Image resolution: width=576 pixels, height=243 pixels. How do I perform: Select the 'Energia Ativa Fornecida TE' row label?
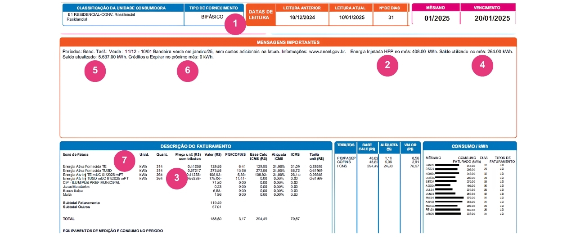pyautogui.click(x=85, y=166)
